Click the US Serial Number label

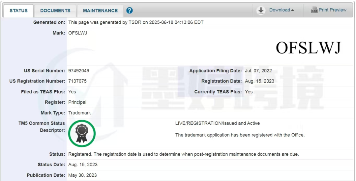click(44, 71)
